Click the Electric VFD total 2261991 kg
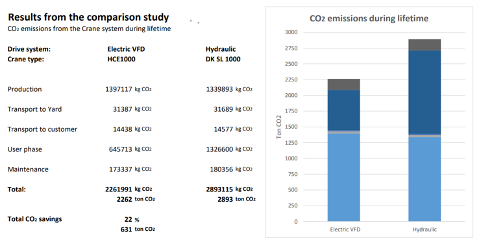Screen dimensions: 481x247 119,189
